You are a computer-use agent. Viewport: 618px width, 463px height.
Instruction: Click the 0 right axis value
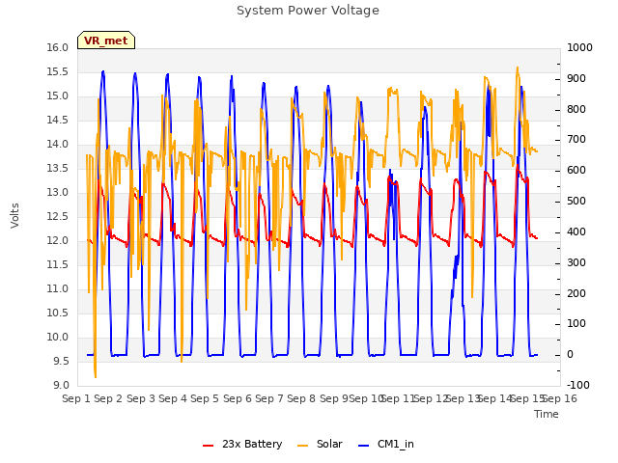(571, 355)
